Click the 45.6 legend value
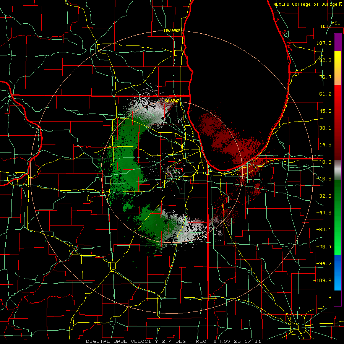The height and width of the screenshot is (344, 344). point(325,111)
